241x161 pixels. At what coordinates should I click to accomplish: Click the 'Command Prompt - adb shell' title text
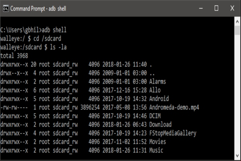pos(38,8)
